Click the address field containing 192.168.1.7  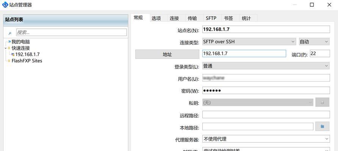[244, 54]
